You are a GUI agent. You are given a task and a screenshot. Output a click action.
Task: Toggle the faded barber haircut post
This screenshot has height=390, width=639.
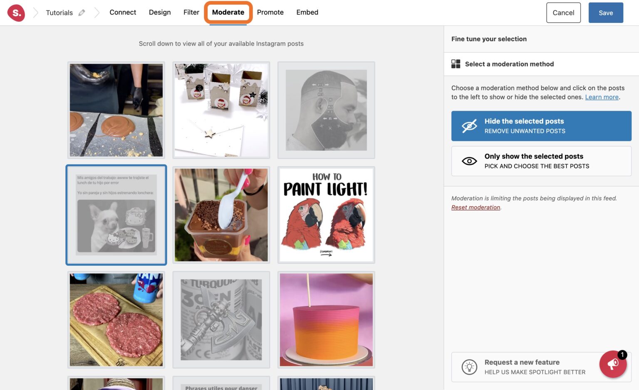click(326, 110)
